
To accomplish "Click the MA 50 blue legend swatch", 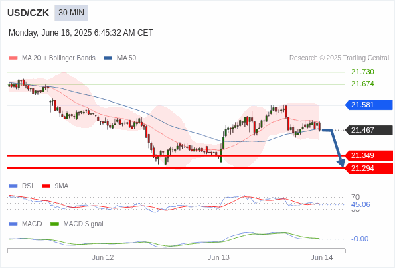I will 108,58.
